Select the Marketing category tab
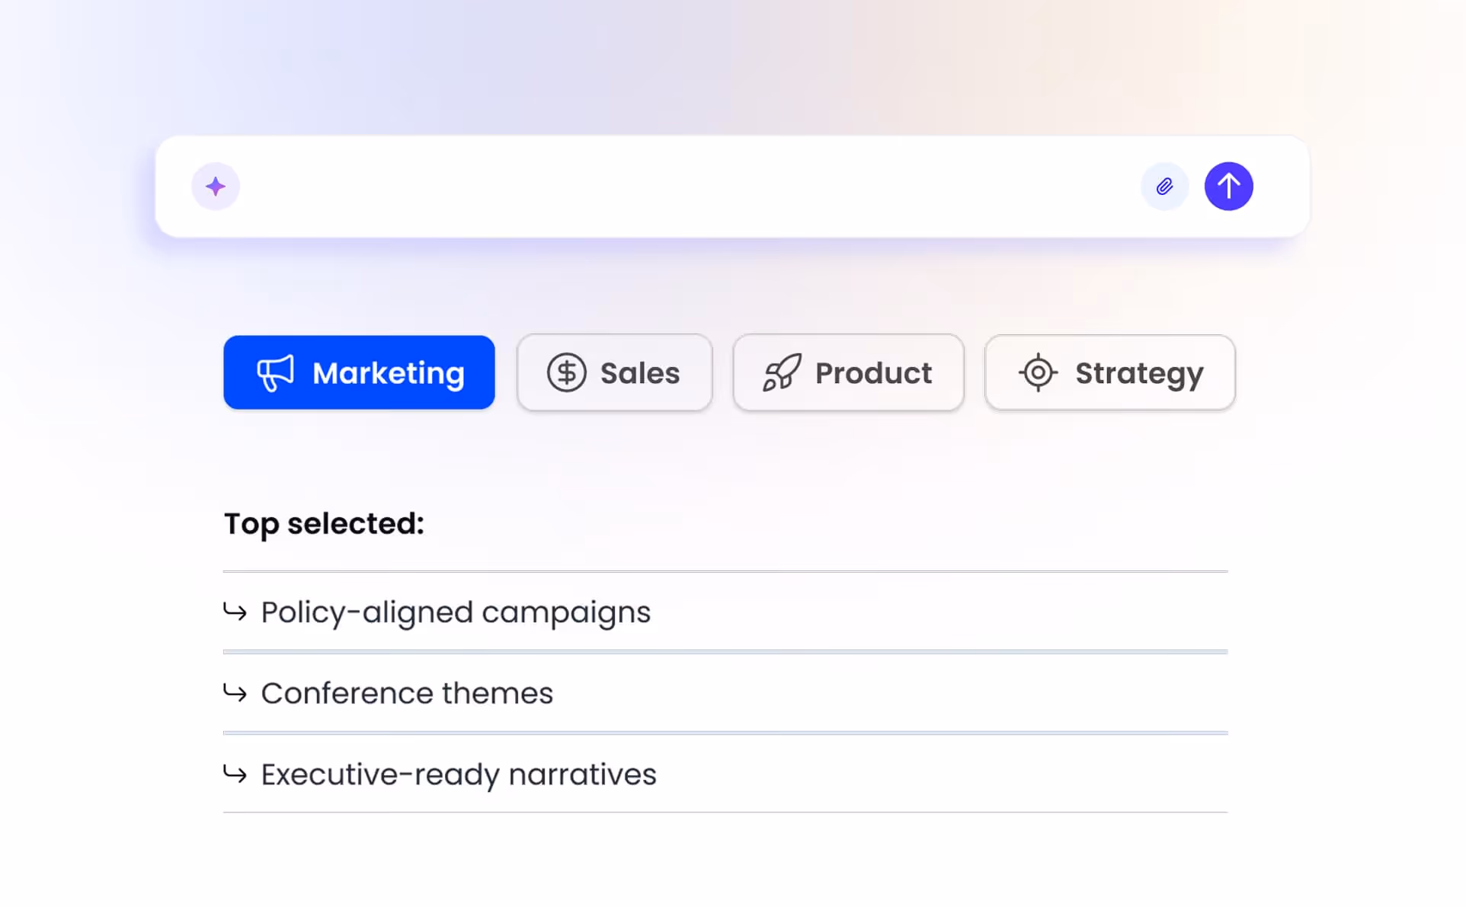 (x=359, y=372)
